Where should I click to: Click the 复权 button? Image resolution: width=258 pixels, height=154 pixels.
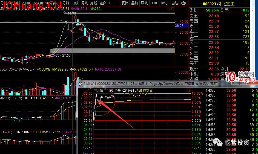point(125,3)
